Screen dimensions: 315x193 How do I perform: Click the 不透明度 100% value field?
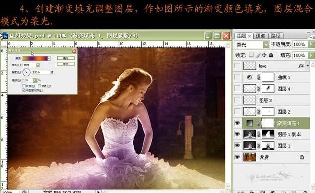[x=300, y=44]
